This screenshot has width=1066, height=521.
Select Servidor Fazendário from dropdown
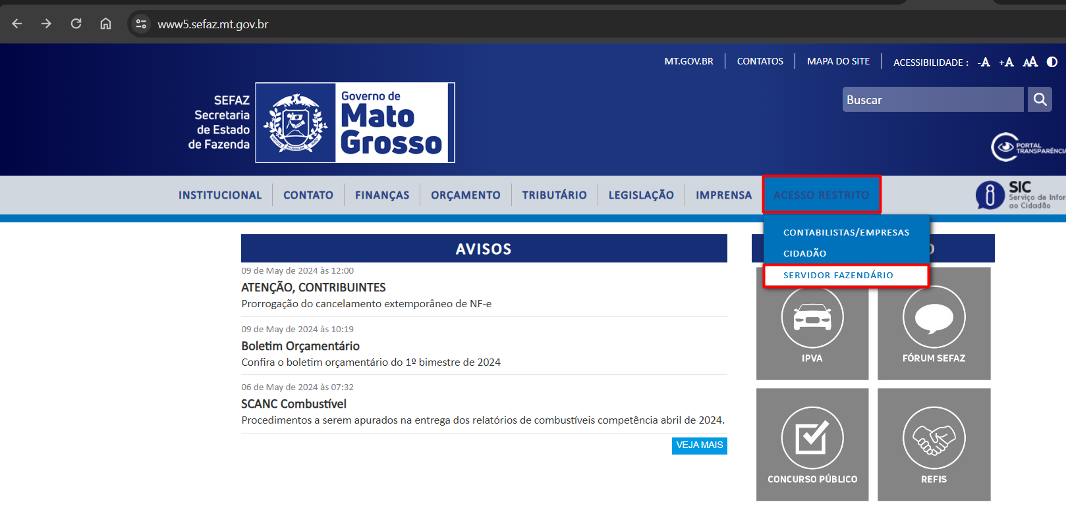point(838,276)
